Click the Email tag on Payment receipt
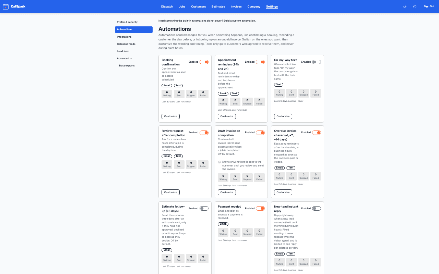The height and width of the screenshot is (274, 439). [x=223, y=224]
